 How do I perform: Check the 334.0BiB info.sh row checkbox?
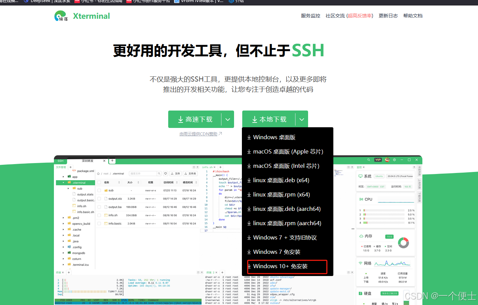coord(99,215)
